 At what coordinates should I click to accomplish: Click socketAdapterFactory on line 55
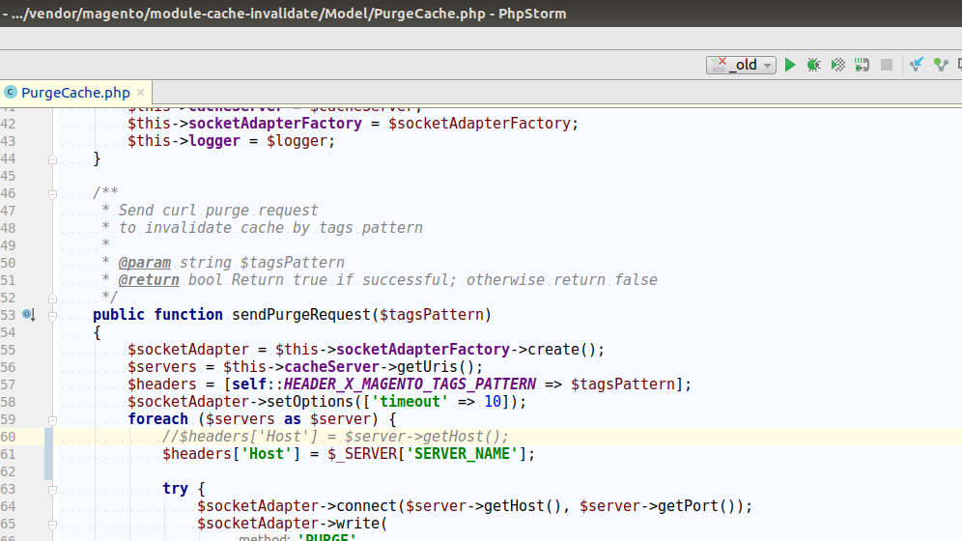coord(423,350)
